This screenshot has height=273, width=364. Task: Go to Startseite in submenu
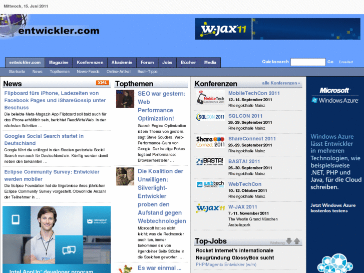(x=17, y=72)
